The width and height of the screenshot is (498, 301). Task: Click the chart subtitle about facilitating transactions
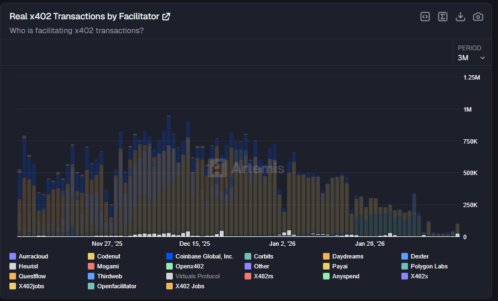coord(77,30)
